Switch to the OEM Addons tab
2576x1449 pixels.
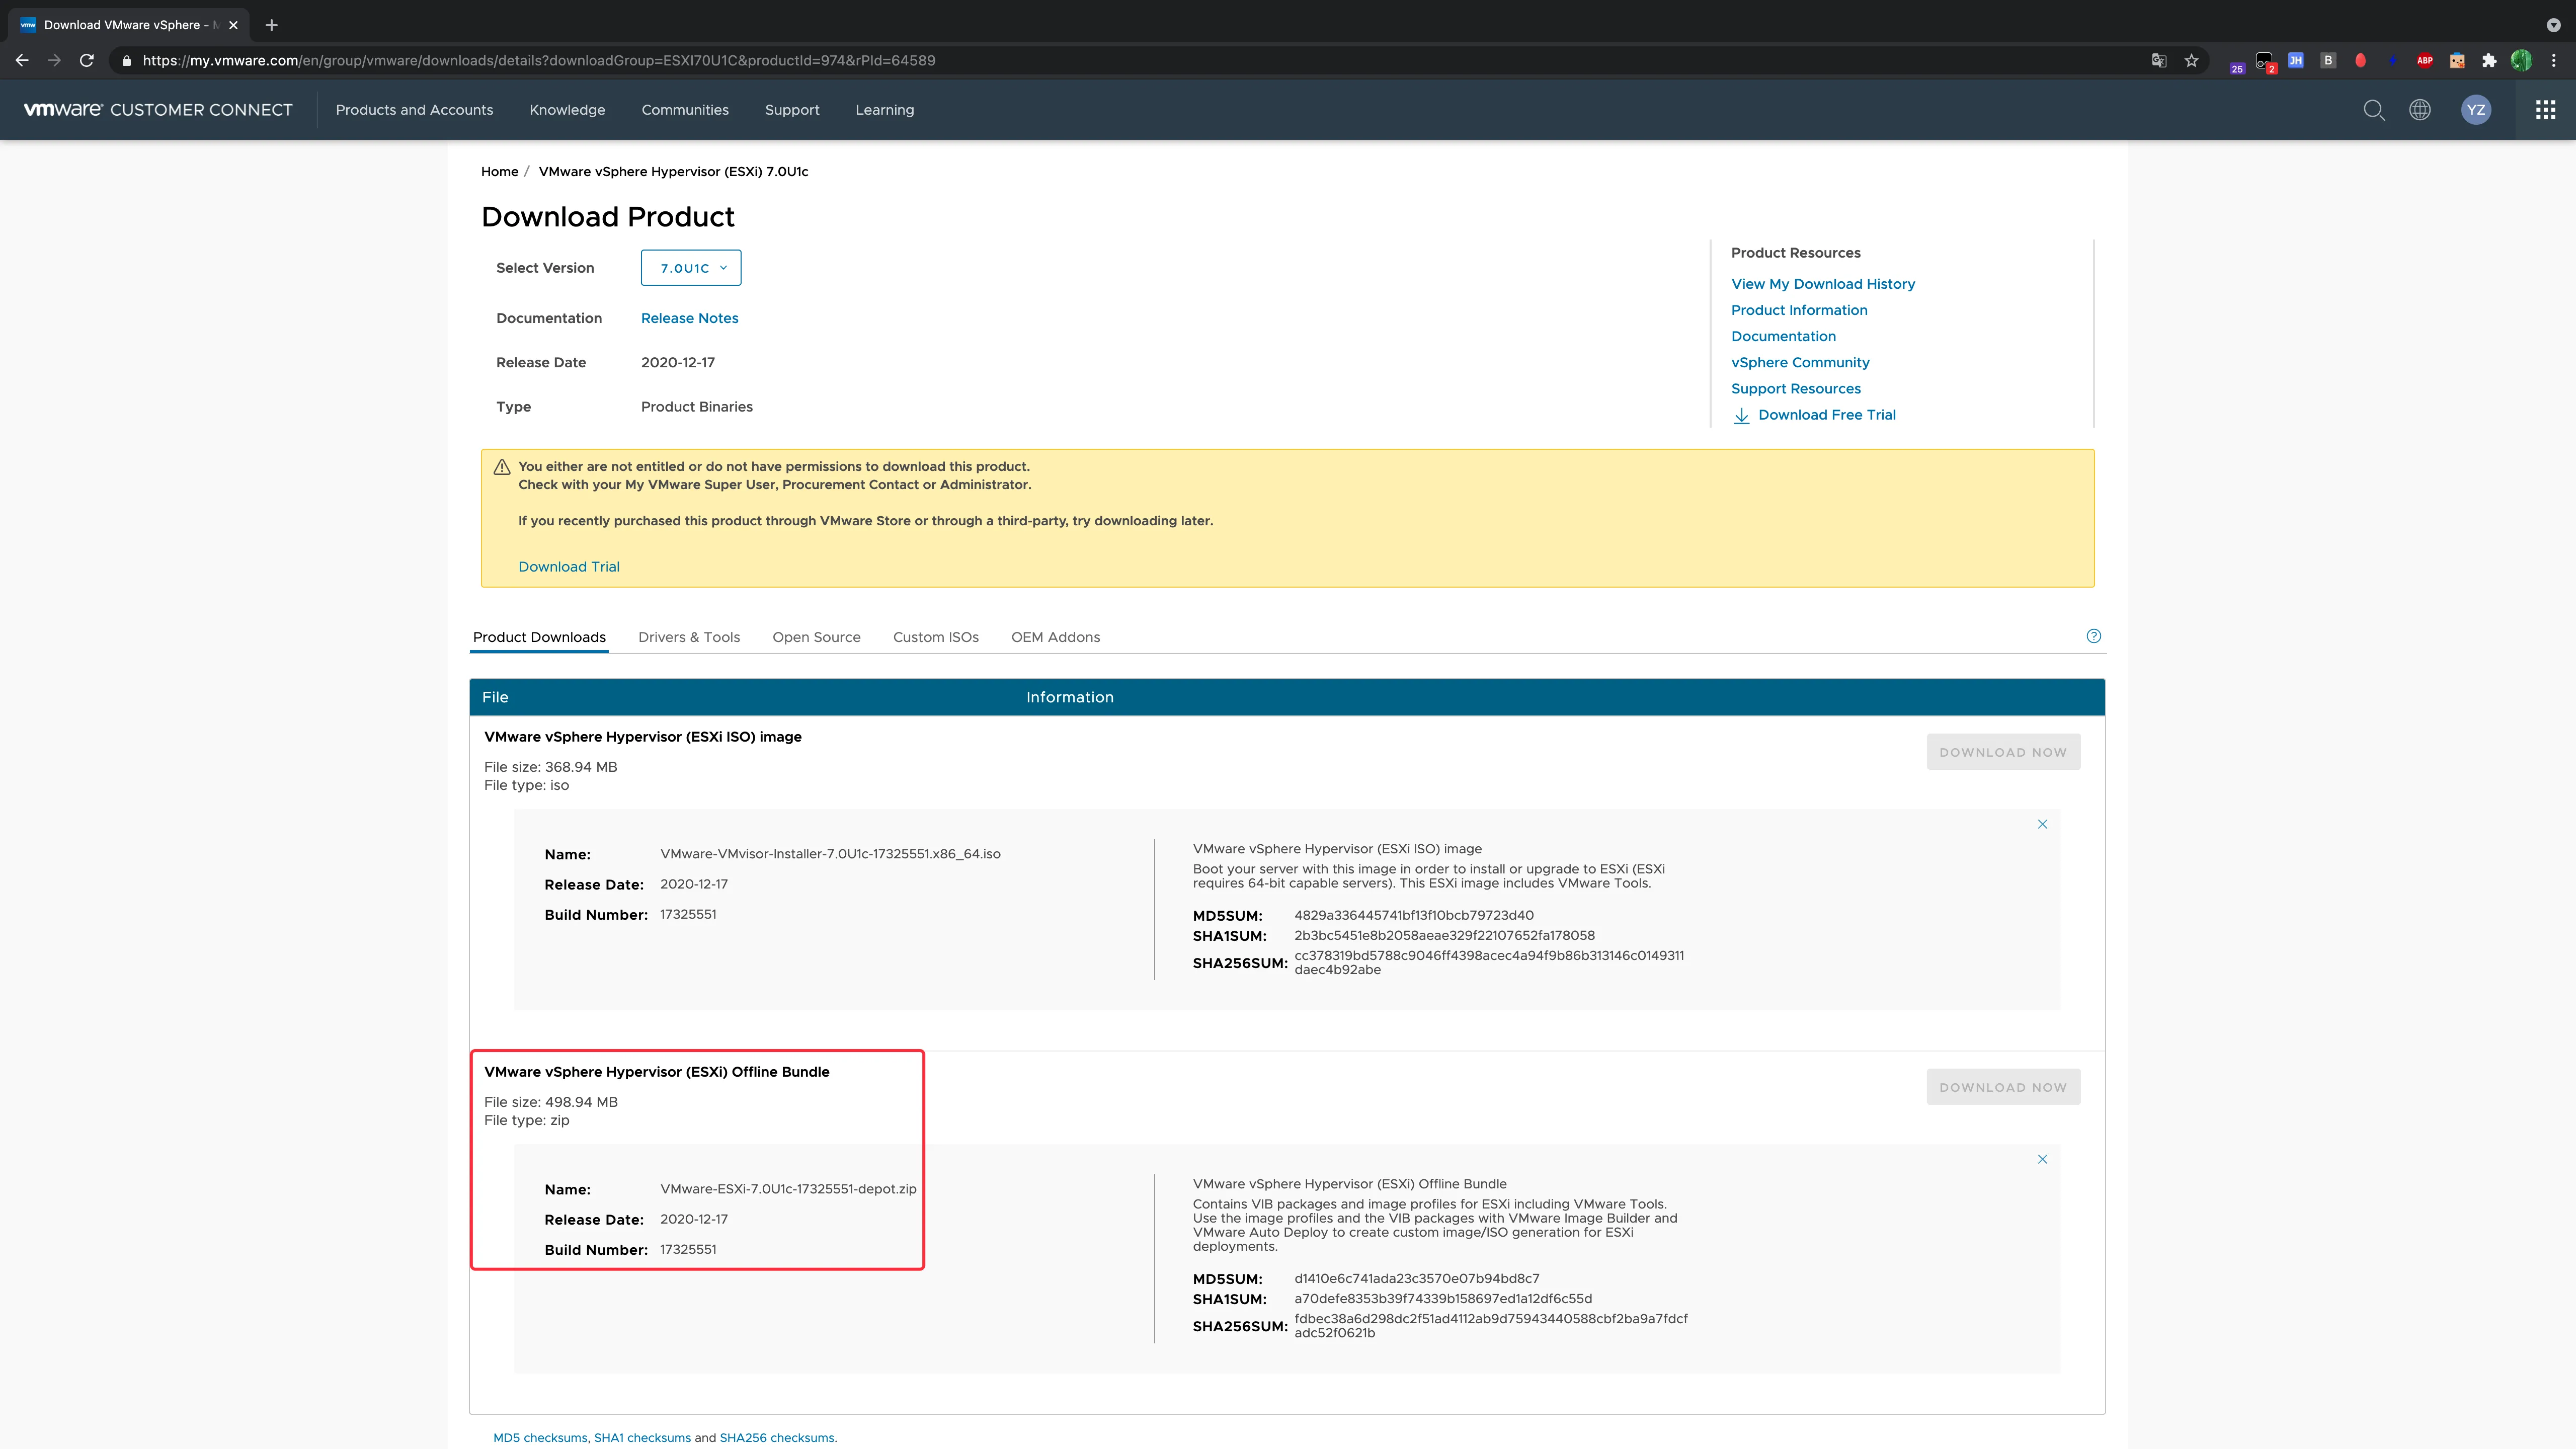1055,637
